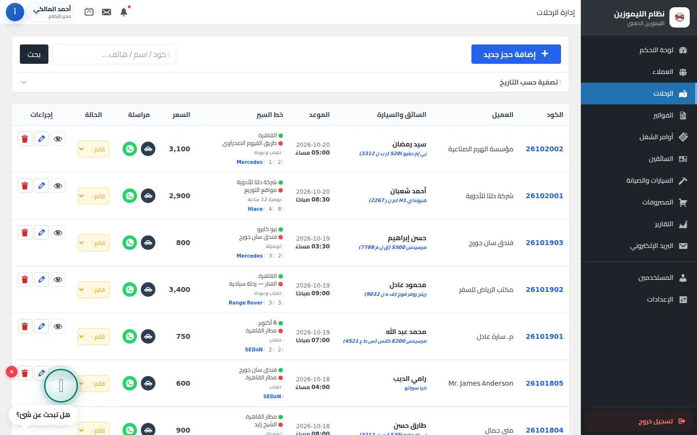Send WhatsApp message for trip 26101901
This screenshot has width=697, height=435.
[130, 336]
